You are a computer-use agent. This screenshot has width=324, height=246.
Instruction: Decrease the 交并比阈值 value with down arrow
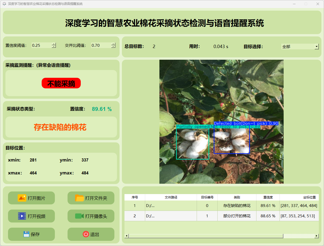(113, 47)
